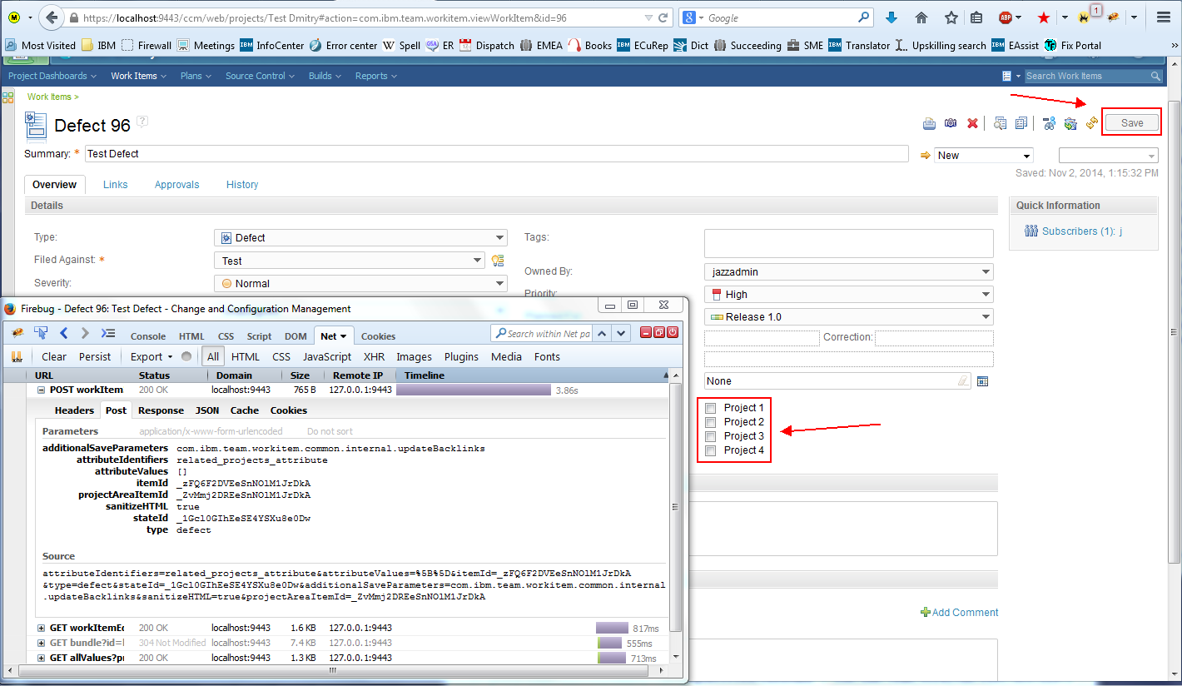Image resolution: width=1182 pixels, height=686 pixels.
Task: Open the Export dropdown in Firebug
Action: point(151,356)
